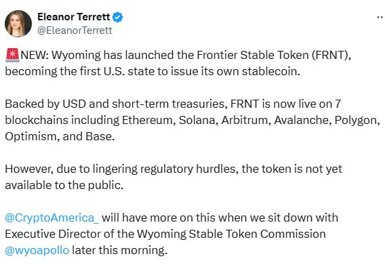This screenshot has width=385, height=267.
Task: Click the word Arbitrum in tweet
Action: (246, 120)
